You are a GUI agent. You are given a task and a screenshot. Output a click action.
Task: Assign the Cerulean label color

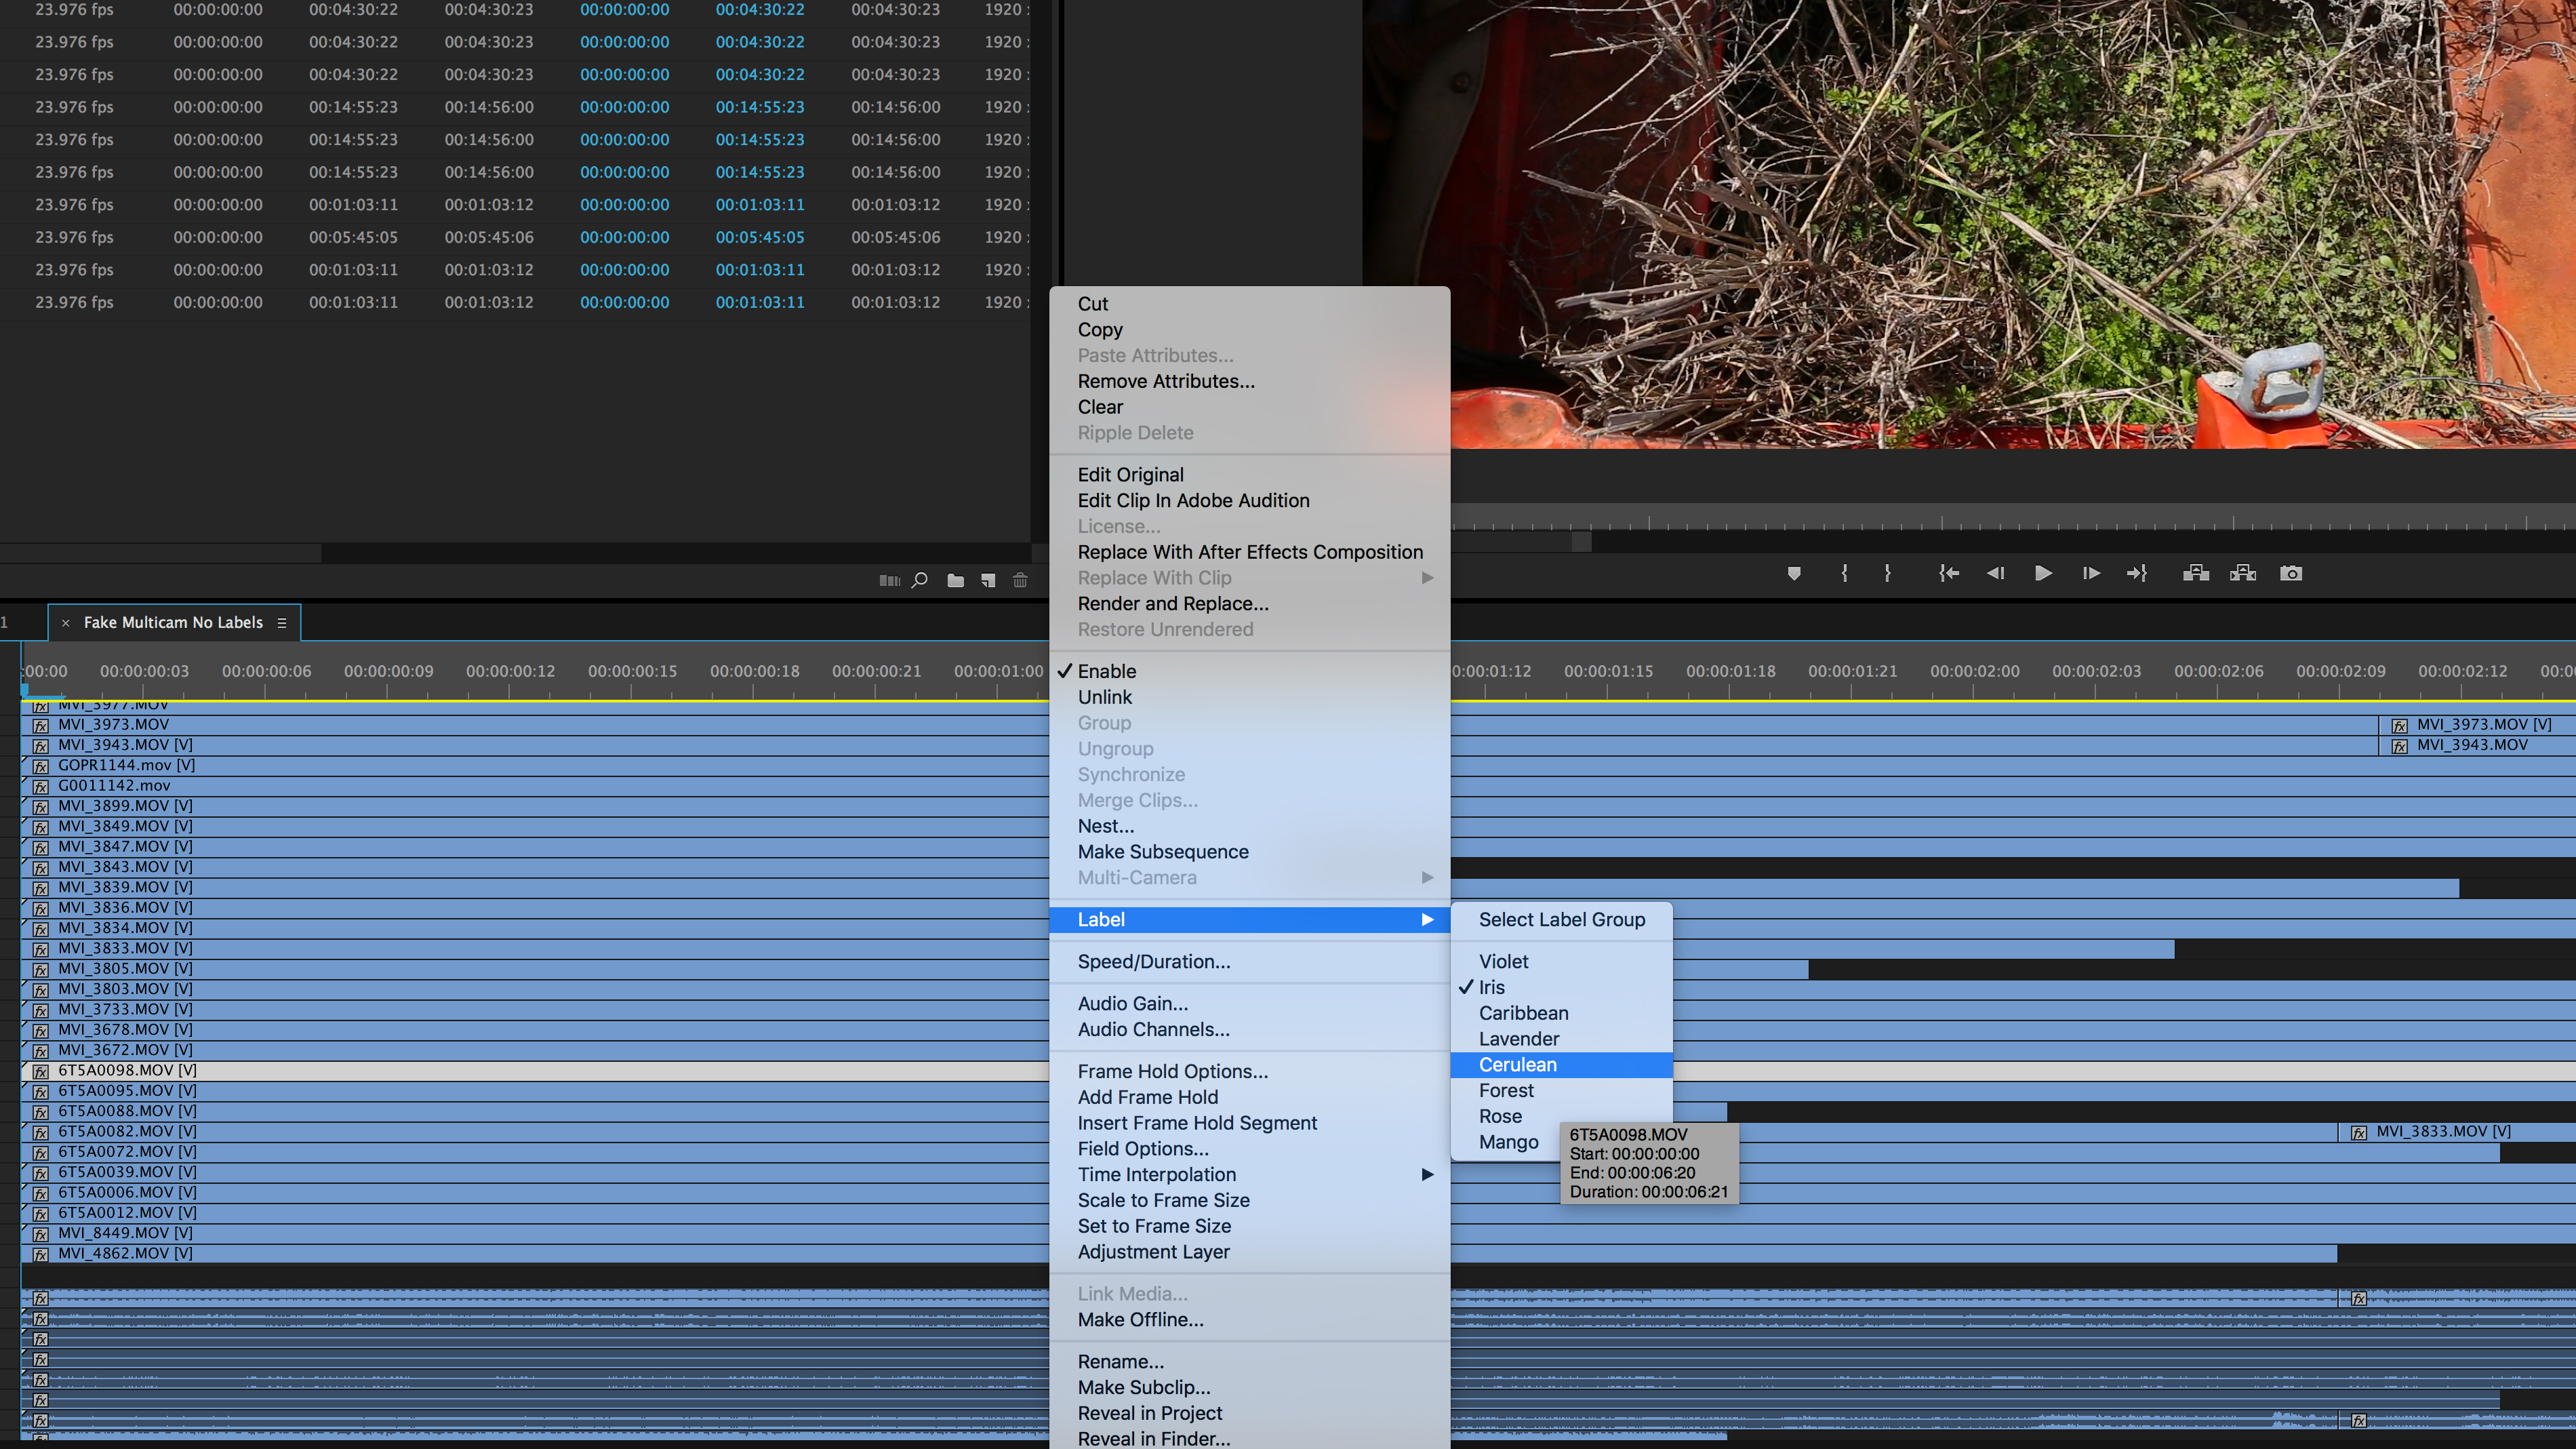click(x=1517, y=1065)
